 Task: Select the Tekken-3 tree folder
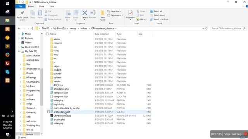pyautogui.click(x=31, y=108)
